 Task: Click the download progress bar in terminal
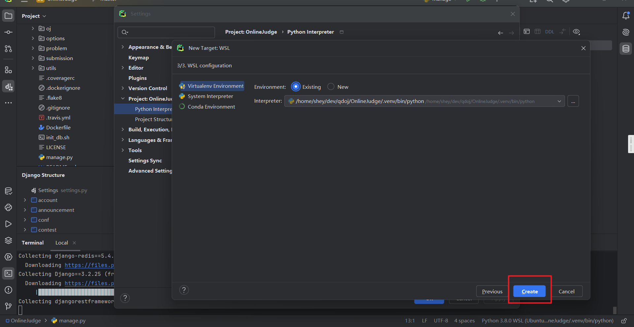pyautogui.click(x=75, y=292)
